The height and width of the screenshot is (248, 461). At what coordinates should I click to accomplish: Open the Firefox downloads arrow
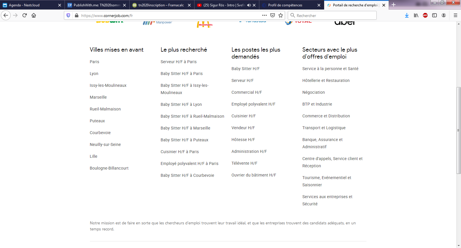pyautogui.click(x=407, y=15)
